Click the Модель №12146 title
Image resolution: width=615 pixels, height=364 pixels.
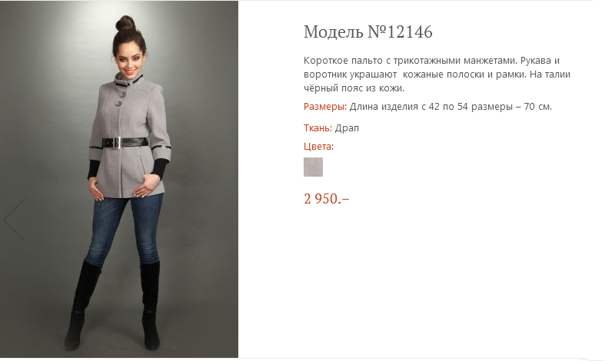(x=368, y=31)
